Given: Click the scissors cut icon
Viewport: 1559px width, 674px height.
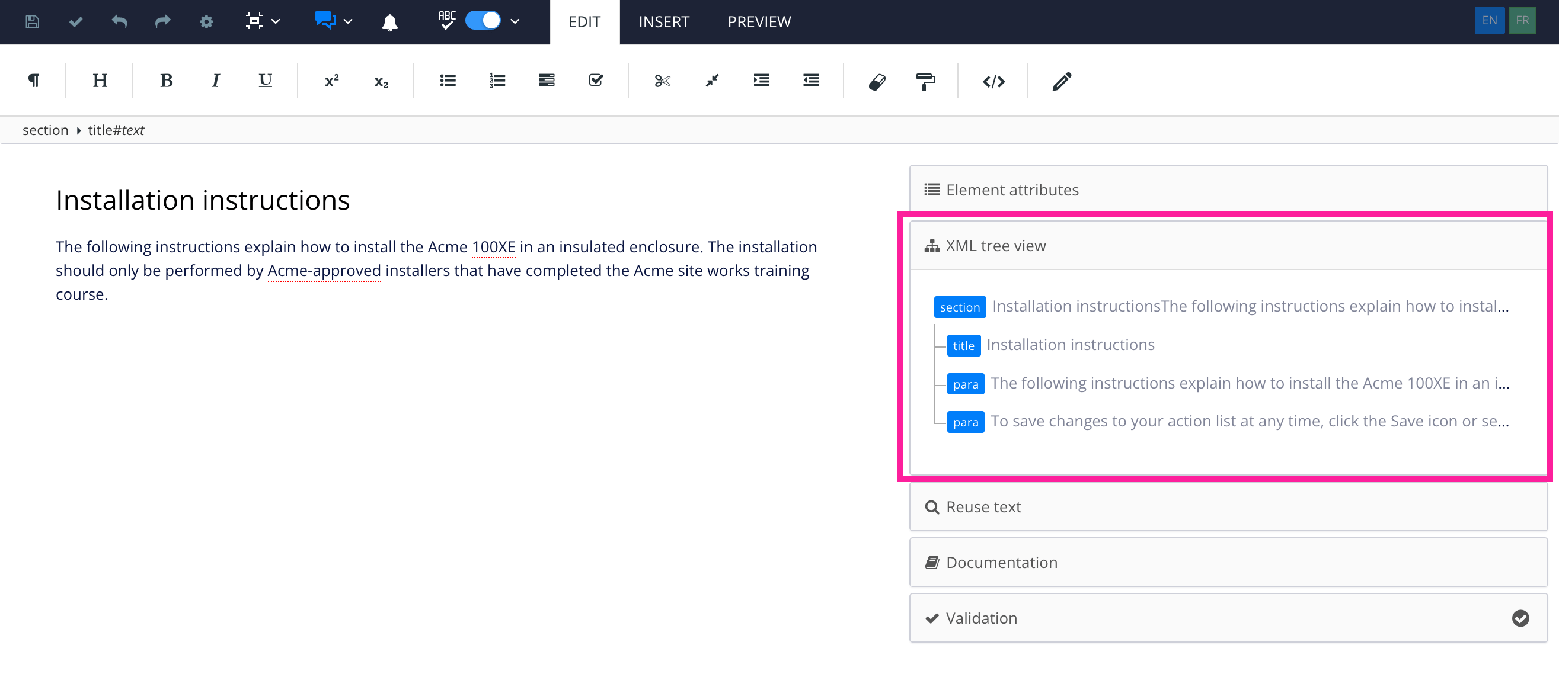Looking at the screenshot, I should click(x=662, y=81).
